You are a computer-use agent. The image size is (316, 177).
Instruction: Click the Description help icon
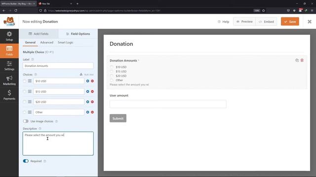pos(40,128)
